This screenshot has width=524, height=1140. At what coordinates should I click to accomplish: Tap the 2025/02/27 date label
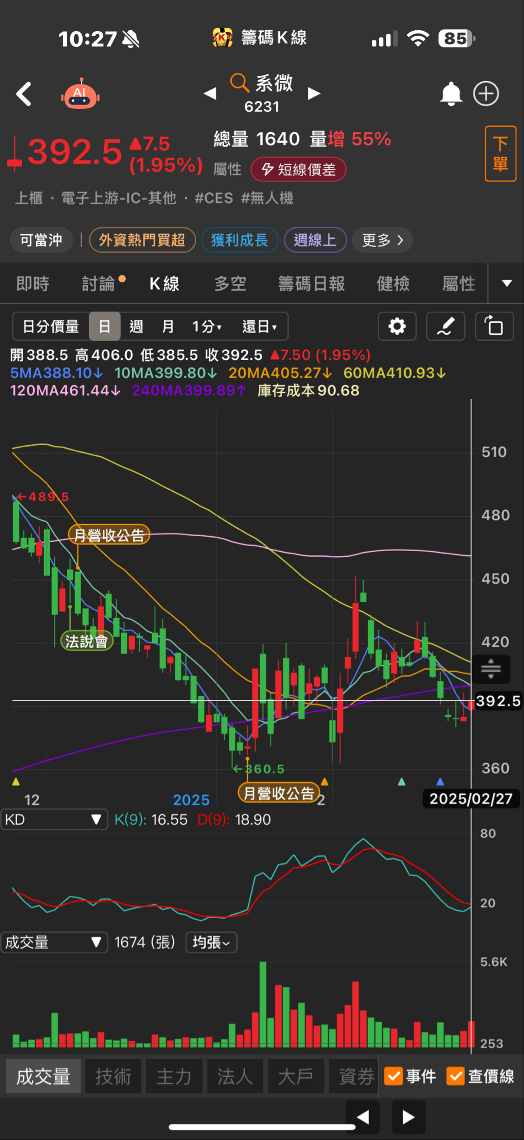click(x=471, y=798)
